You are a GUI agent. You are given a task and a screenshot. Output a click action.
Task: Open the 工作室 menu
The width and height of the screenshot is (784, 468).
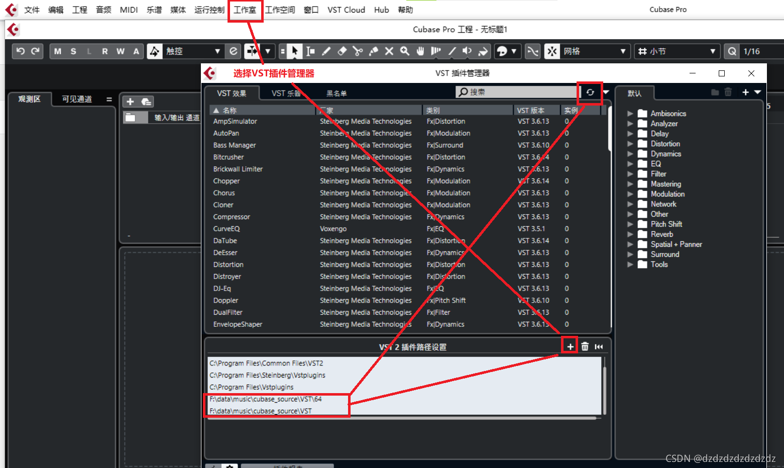245,10
